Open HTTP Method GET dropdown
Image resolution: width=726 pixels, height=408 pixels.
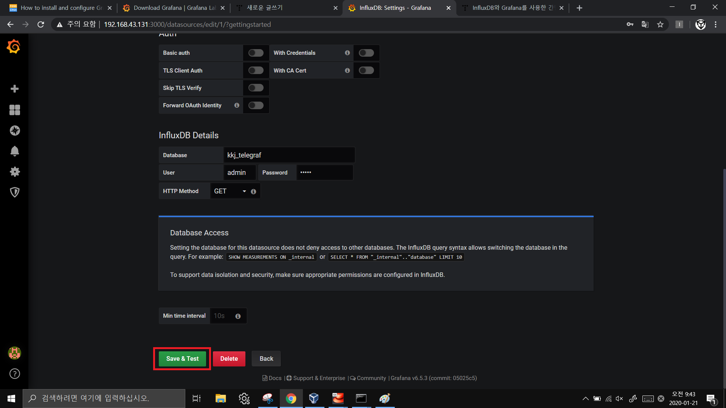[230, 191]
